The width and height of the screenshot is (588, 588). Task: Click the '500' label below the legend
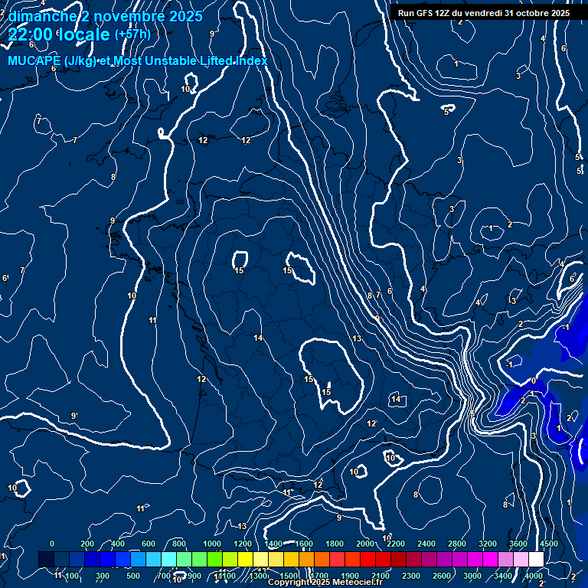click(133, 576)
